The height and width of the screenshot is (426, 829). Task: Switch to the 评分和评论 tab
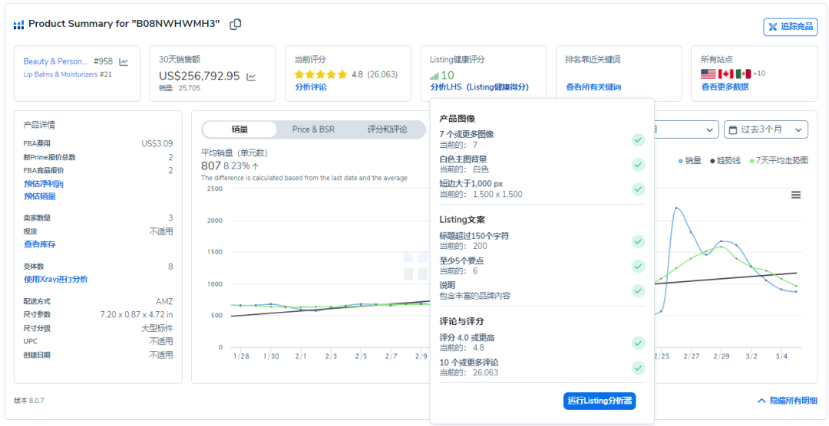pyautogui.click(x=387, y=129)
